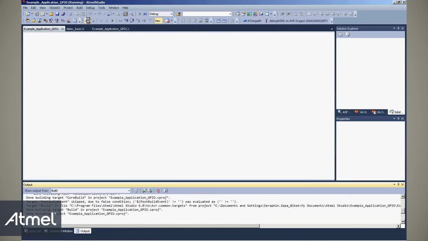
Task: Open the File menu
Action: click(25, 8)
